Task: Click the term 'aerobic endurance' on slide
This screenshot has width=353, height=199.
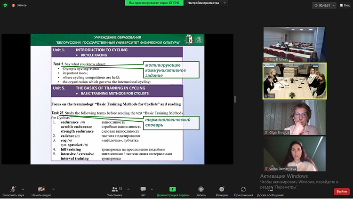Action: click(76, 127)
